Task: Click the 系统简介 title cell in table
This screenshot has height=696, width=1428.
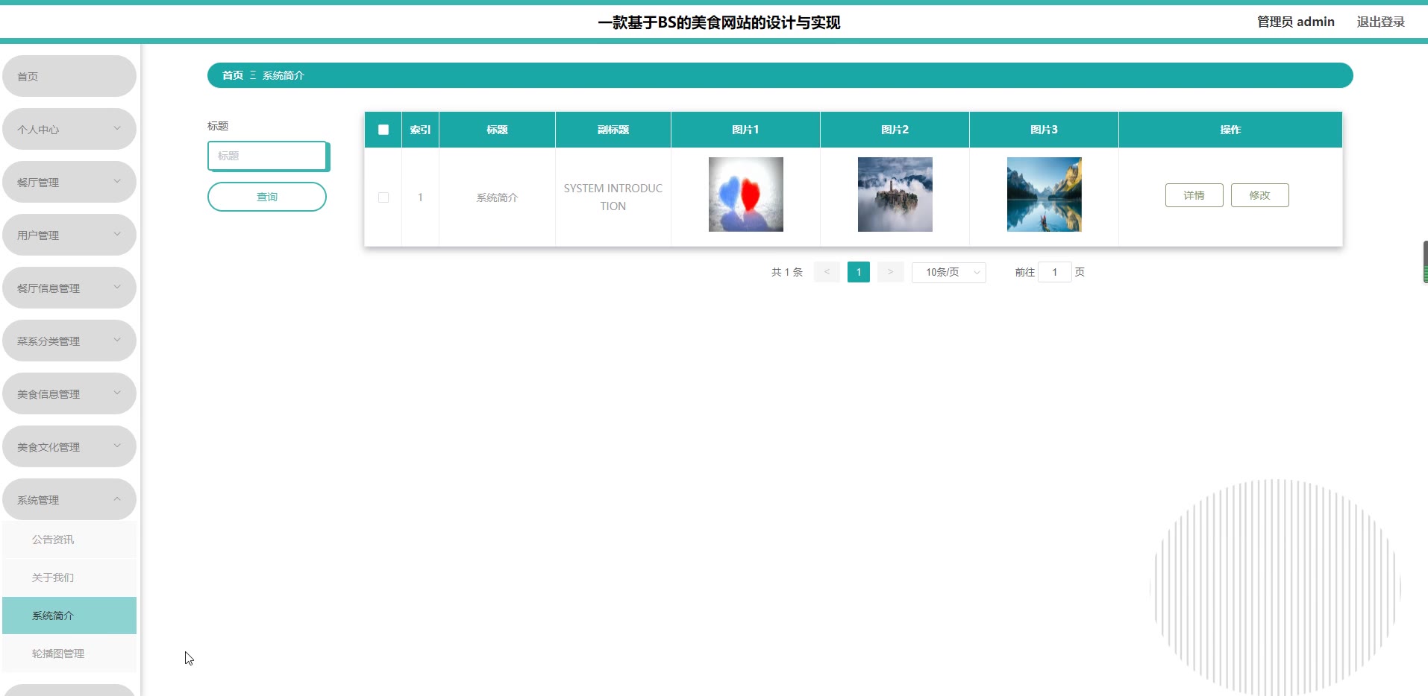Action: click(497, 197)
